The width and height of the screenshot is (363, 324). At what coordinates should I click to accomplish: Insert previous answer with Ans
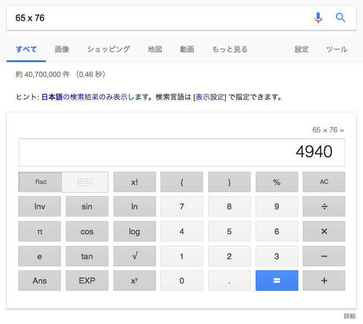[x=40, y=280]
